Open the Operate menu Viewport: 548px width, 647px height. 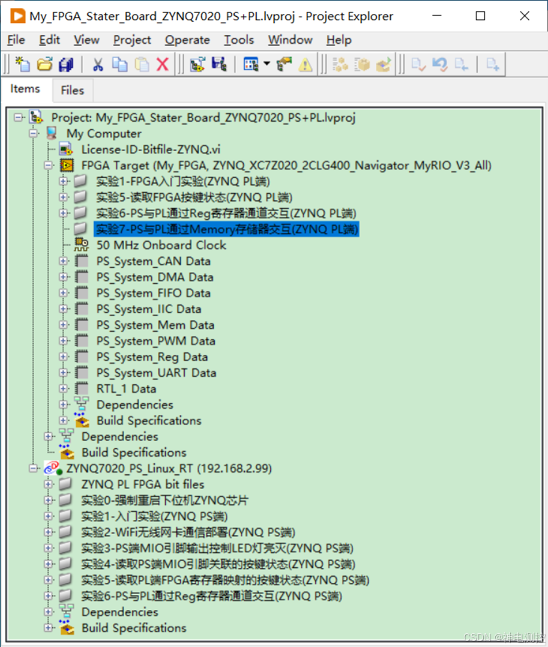[187, 40]
